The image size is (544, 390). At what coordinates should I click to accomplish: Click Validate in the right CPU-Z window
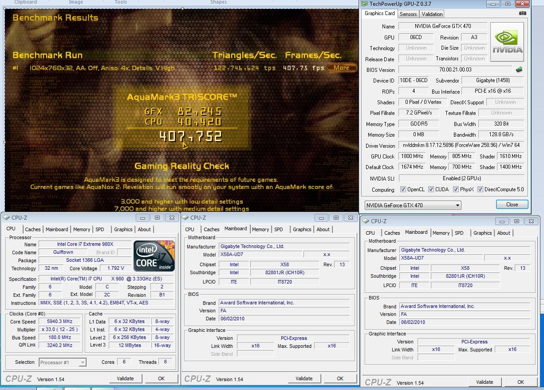click(x=485, y=382)
